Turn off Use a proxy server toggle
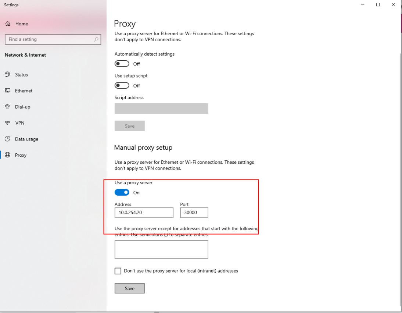 pyautogui.click(x=122, y=192)
